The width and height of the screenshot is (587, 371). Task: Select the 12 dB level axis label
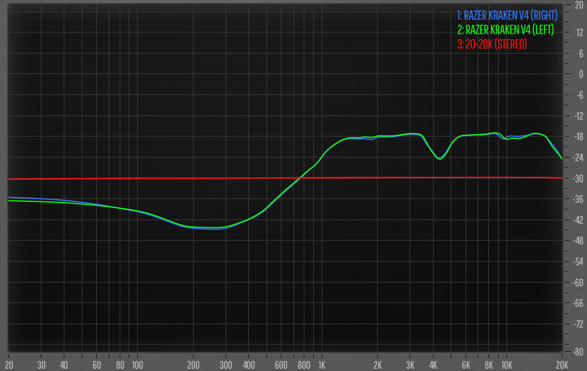point(579,32)
